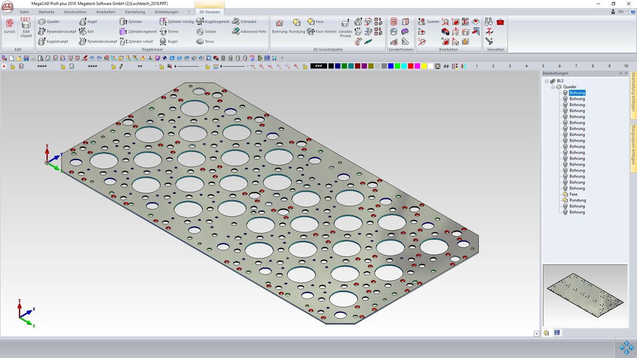This screenshot has width=637, height=358.
Task: Open the quick toolbar overflow arrow
Action: tap(282, 58)
